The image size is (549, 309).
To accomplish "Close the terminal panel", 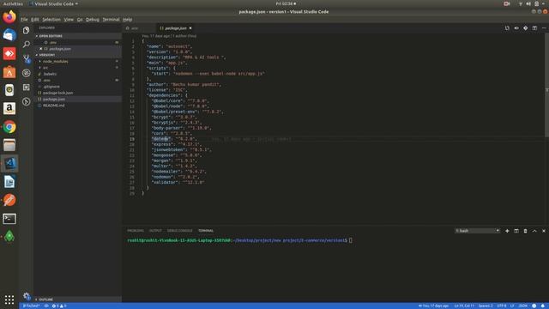I will [x=543, y=231].
